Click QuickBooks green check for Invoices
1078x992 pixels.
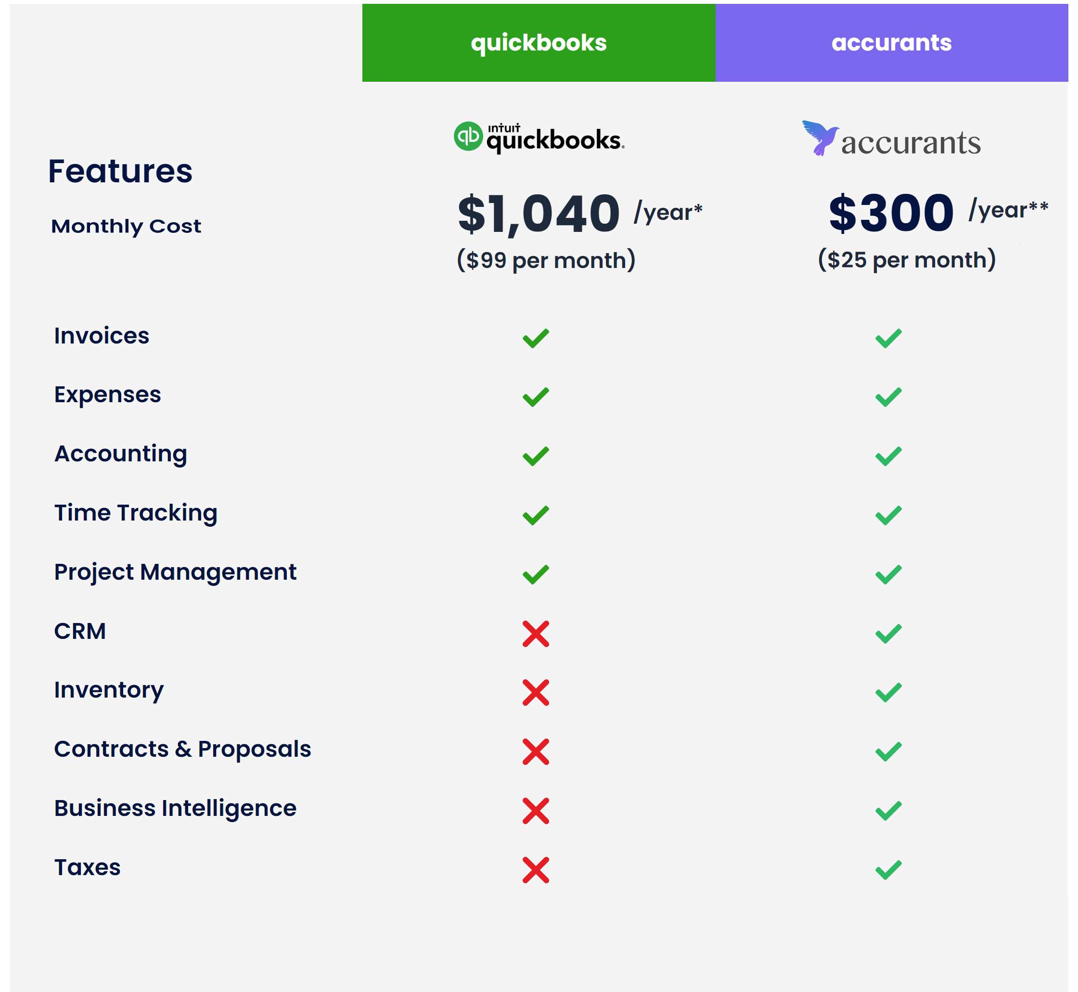coord(535,338)
